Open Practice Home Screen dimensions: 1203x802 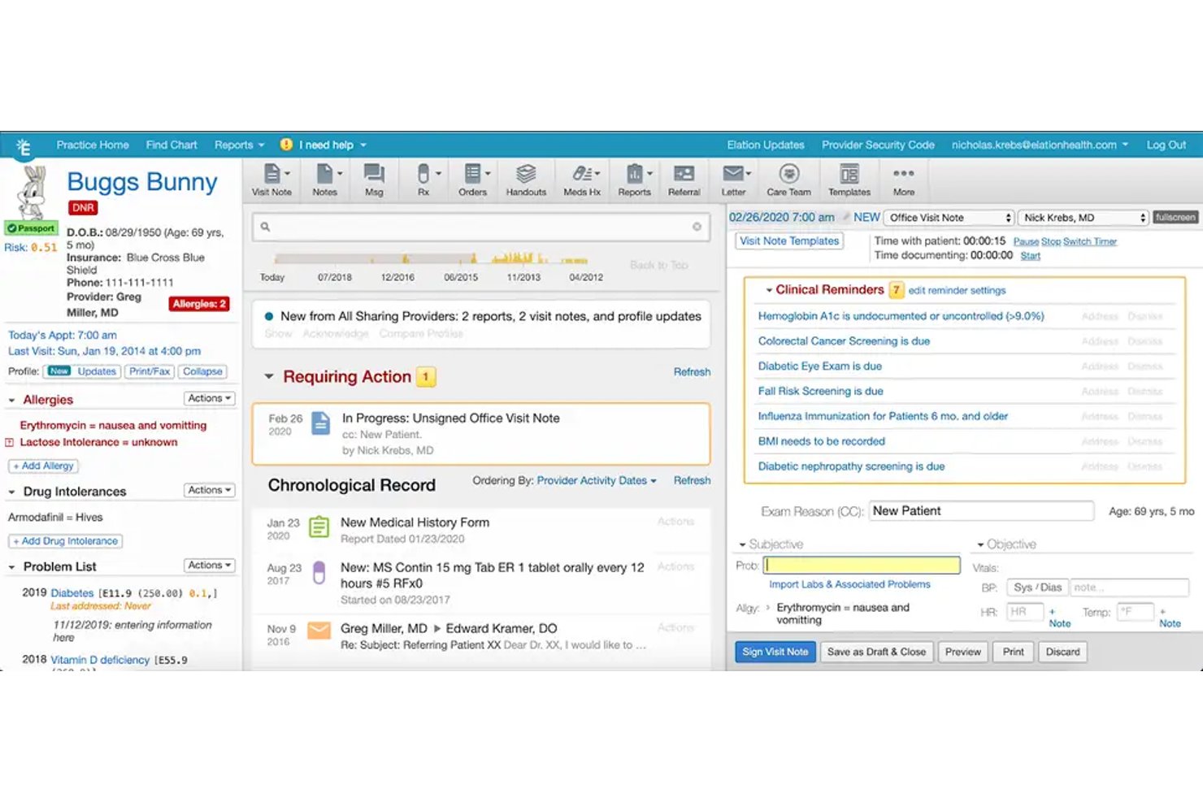coord(93,145)
